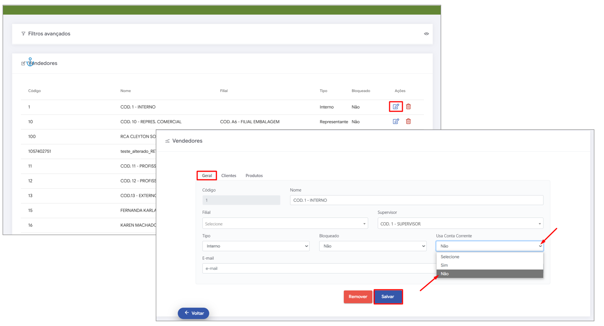Choose Sim in Usa Conta Corrente list
The width and height of the screenshot is (604, 326).
pyautogui.click(x=444, y=265)
